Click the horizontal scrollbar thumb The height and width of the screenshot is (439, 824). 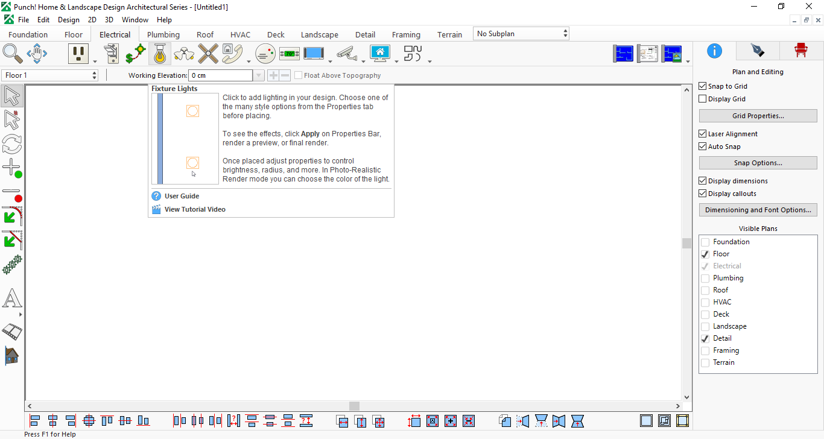click(355, 406)
